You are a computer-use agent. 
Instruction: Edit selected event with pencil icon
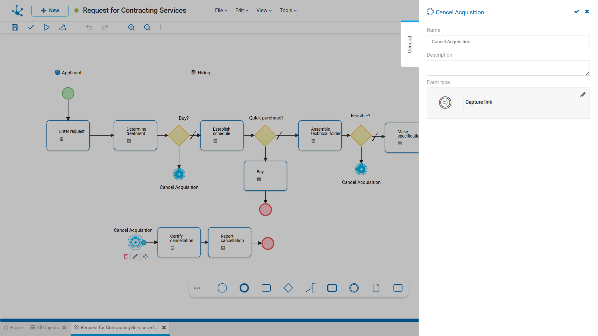coord(135,256)
